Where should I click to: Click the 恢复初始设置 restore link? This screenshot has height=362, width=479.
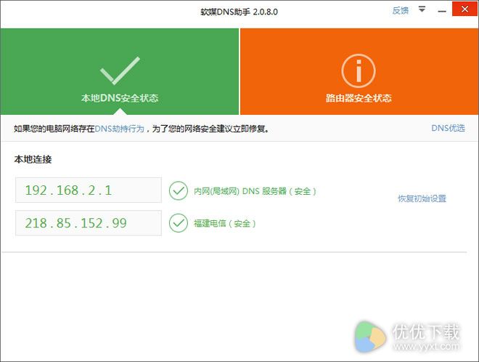tap(422, 198)
